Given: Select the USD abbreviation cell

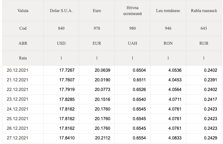Looking at the screenshot, I should (61, 43).
